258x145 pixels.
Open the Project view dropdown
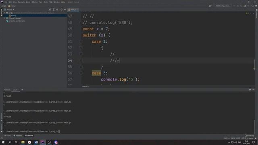(x=9, y=10)
